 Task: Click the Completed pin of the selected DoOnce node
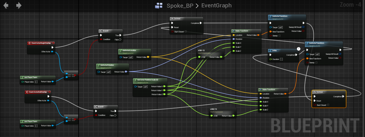click(x=344, y=96)
